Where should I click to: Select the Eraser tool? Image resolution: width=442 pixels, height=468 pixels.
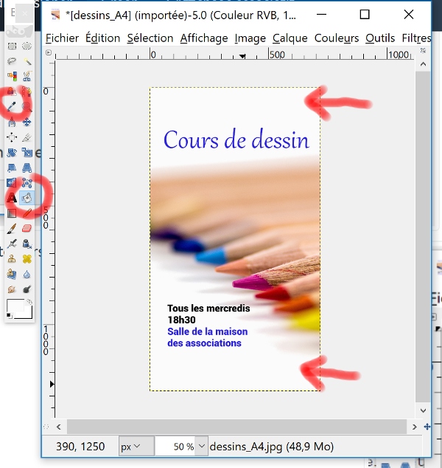tap(27, 228)
